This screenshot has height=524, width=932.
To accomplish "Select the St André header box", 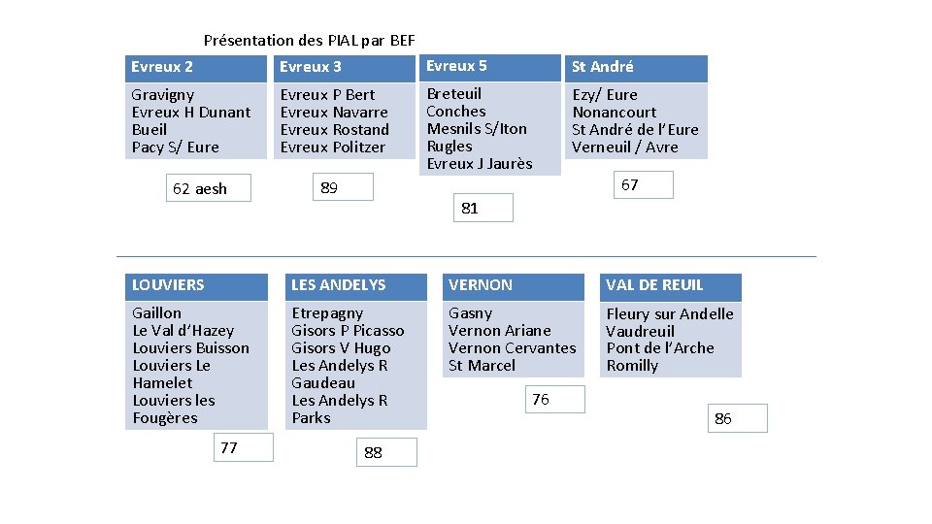I will click(x=636, y=68).
